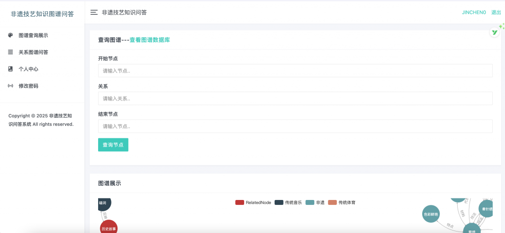Focus the 开始节点 input field

click(295, 71)
